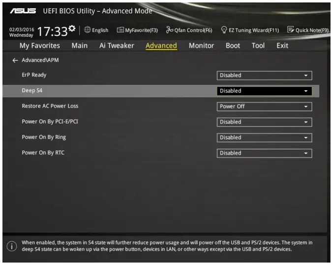
Task: Open the Tool tab
Action: click(258, 46)
